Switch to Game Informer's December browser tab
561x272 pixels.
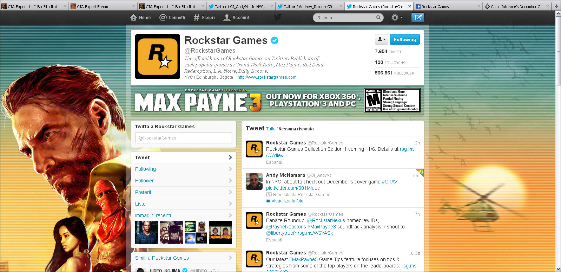517,6
